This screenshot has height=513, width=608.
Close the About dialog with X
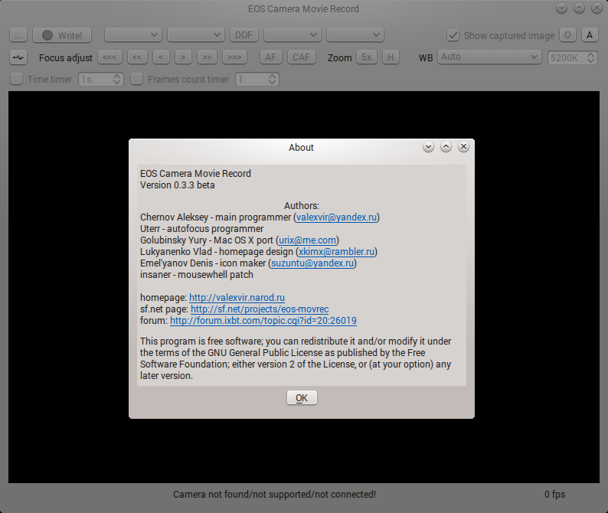pos(463,146)
